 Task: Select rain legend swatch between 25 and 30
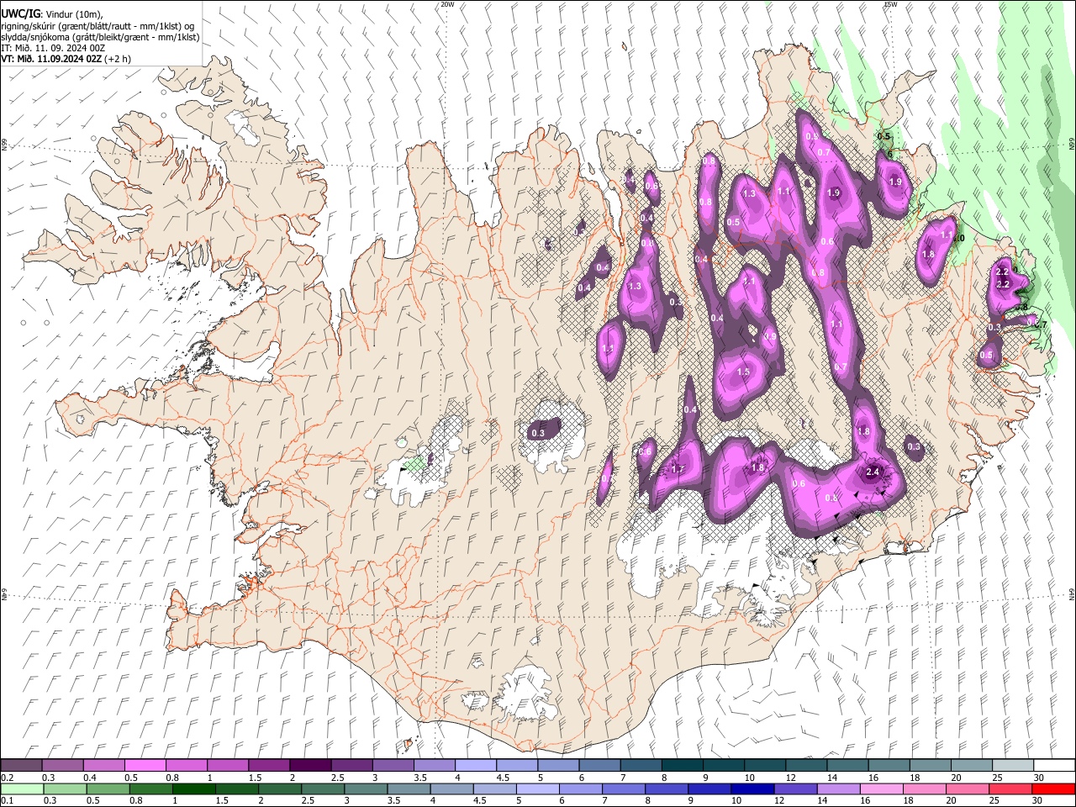(1009, 789)
